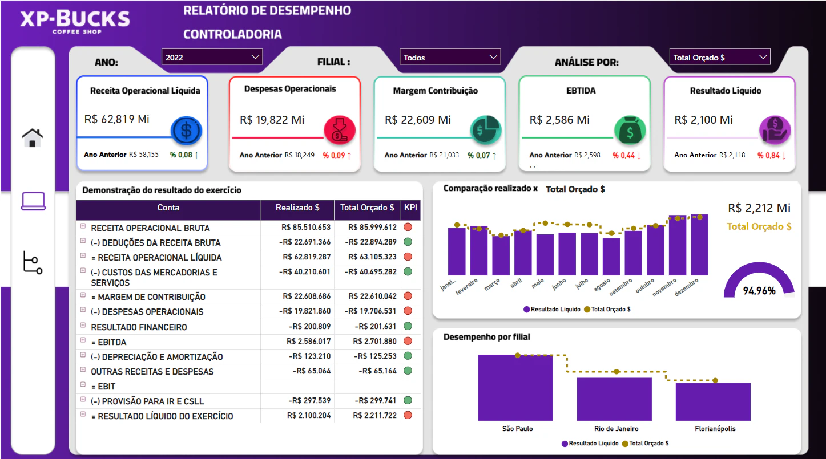Select the São Paulo bar
Viewport: 826px width, 459px height.
515,388
